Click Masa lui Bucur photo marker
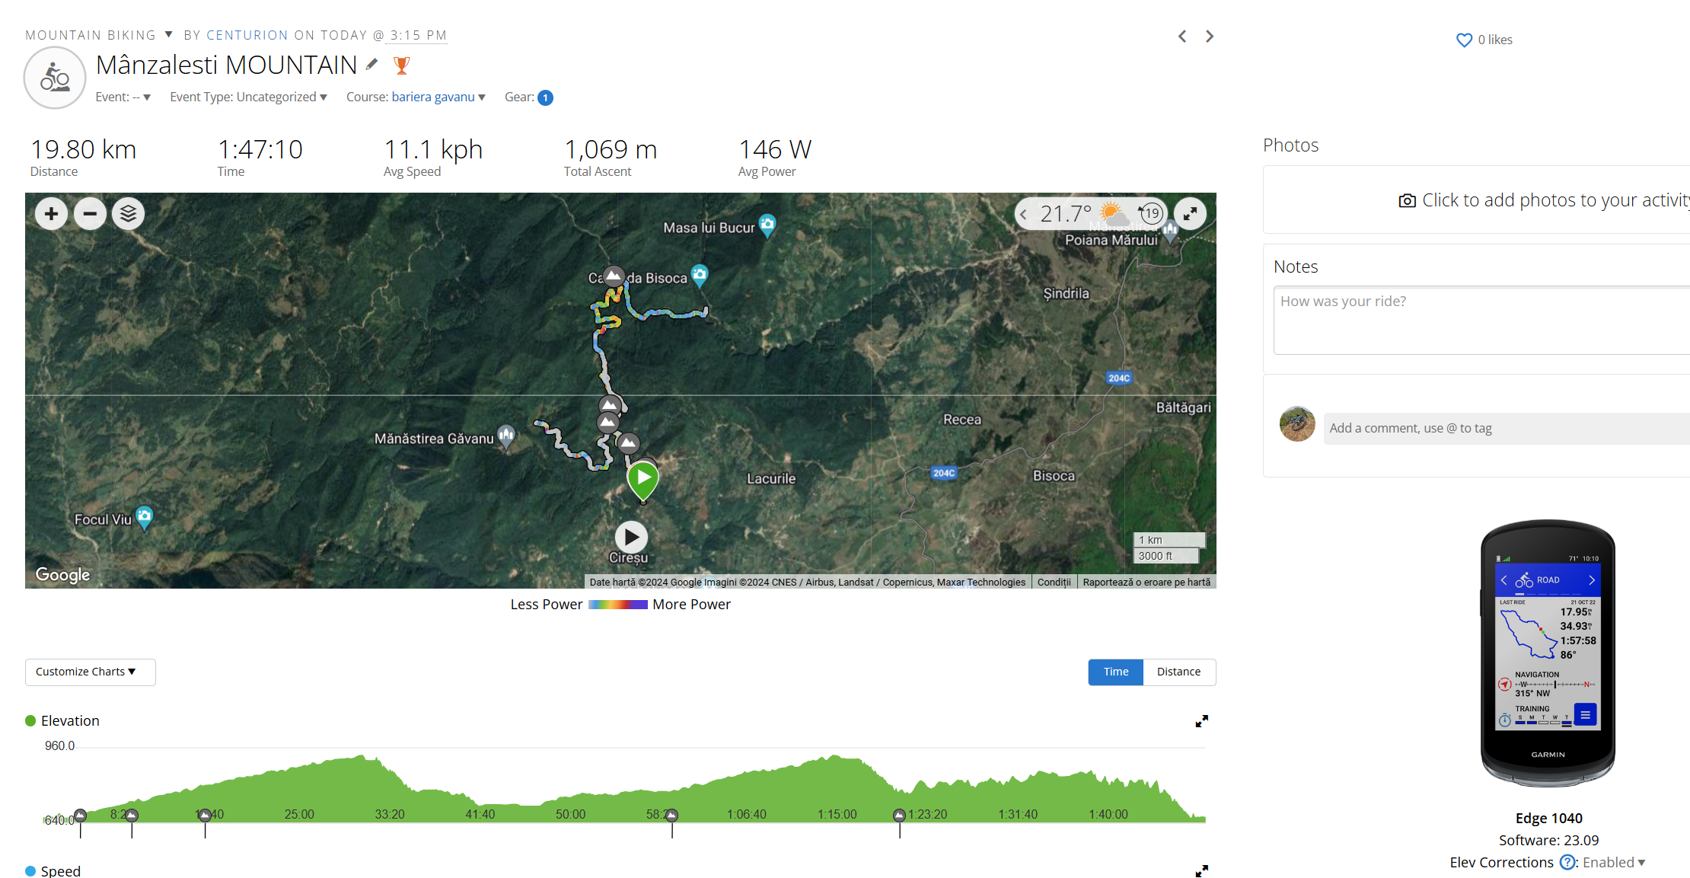The image size is (1690, 878). point(767,225)
